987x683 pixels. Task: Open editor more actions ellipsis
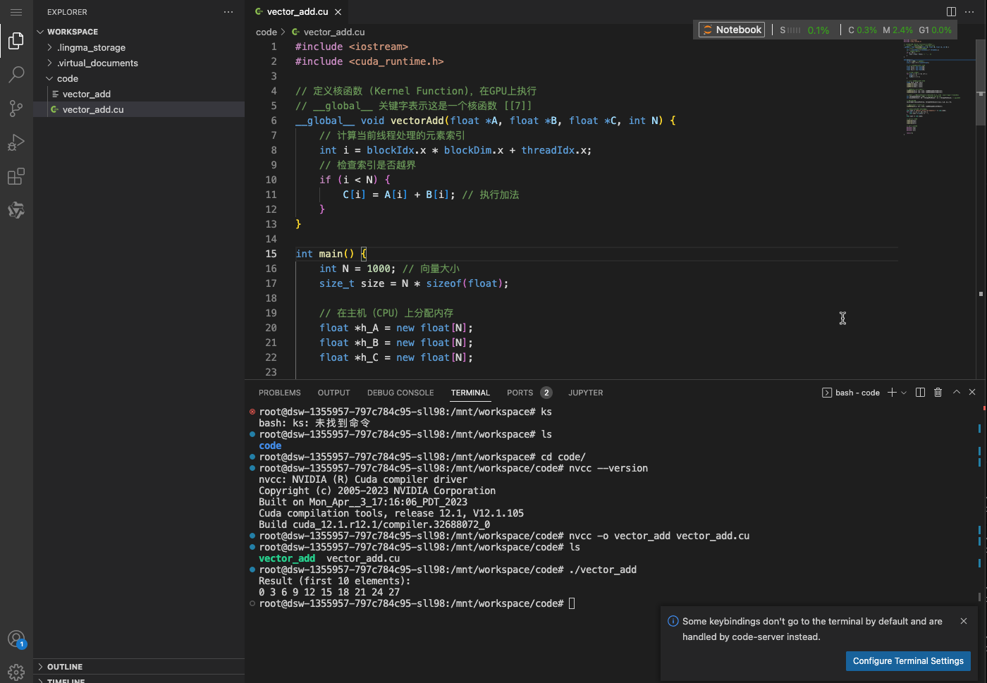tap(969, 11)
